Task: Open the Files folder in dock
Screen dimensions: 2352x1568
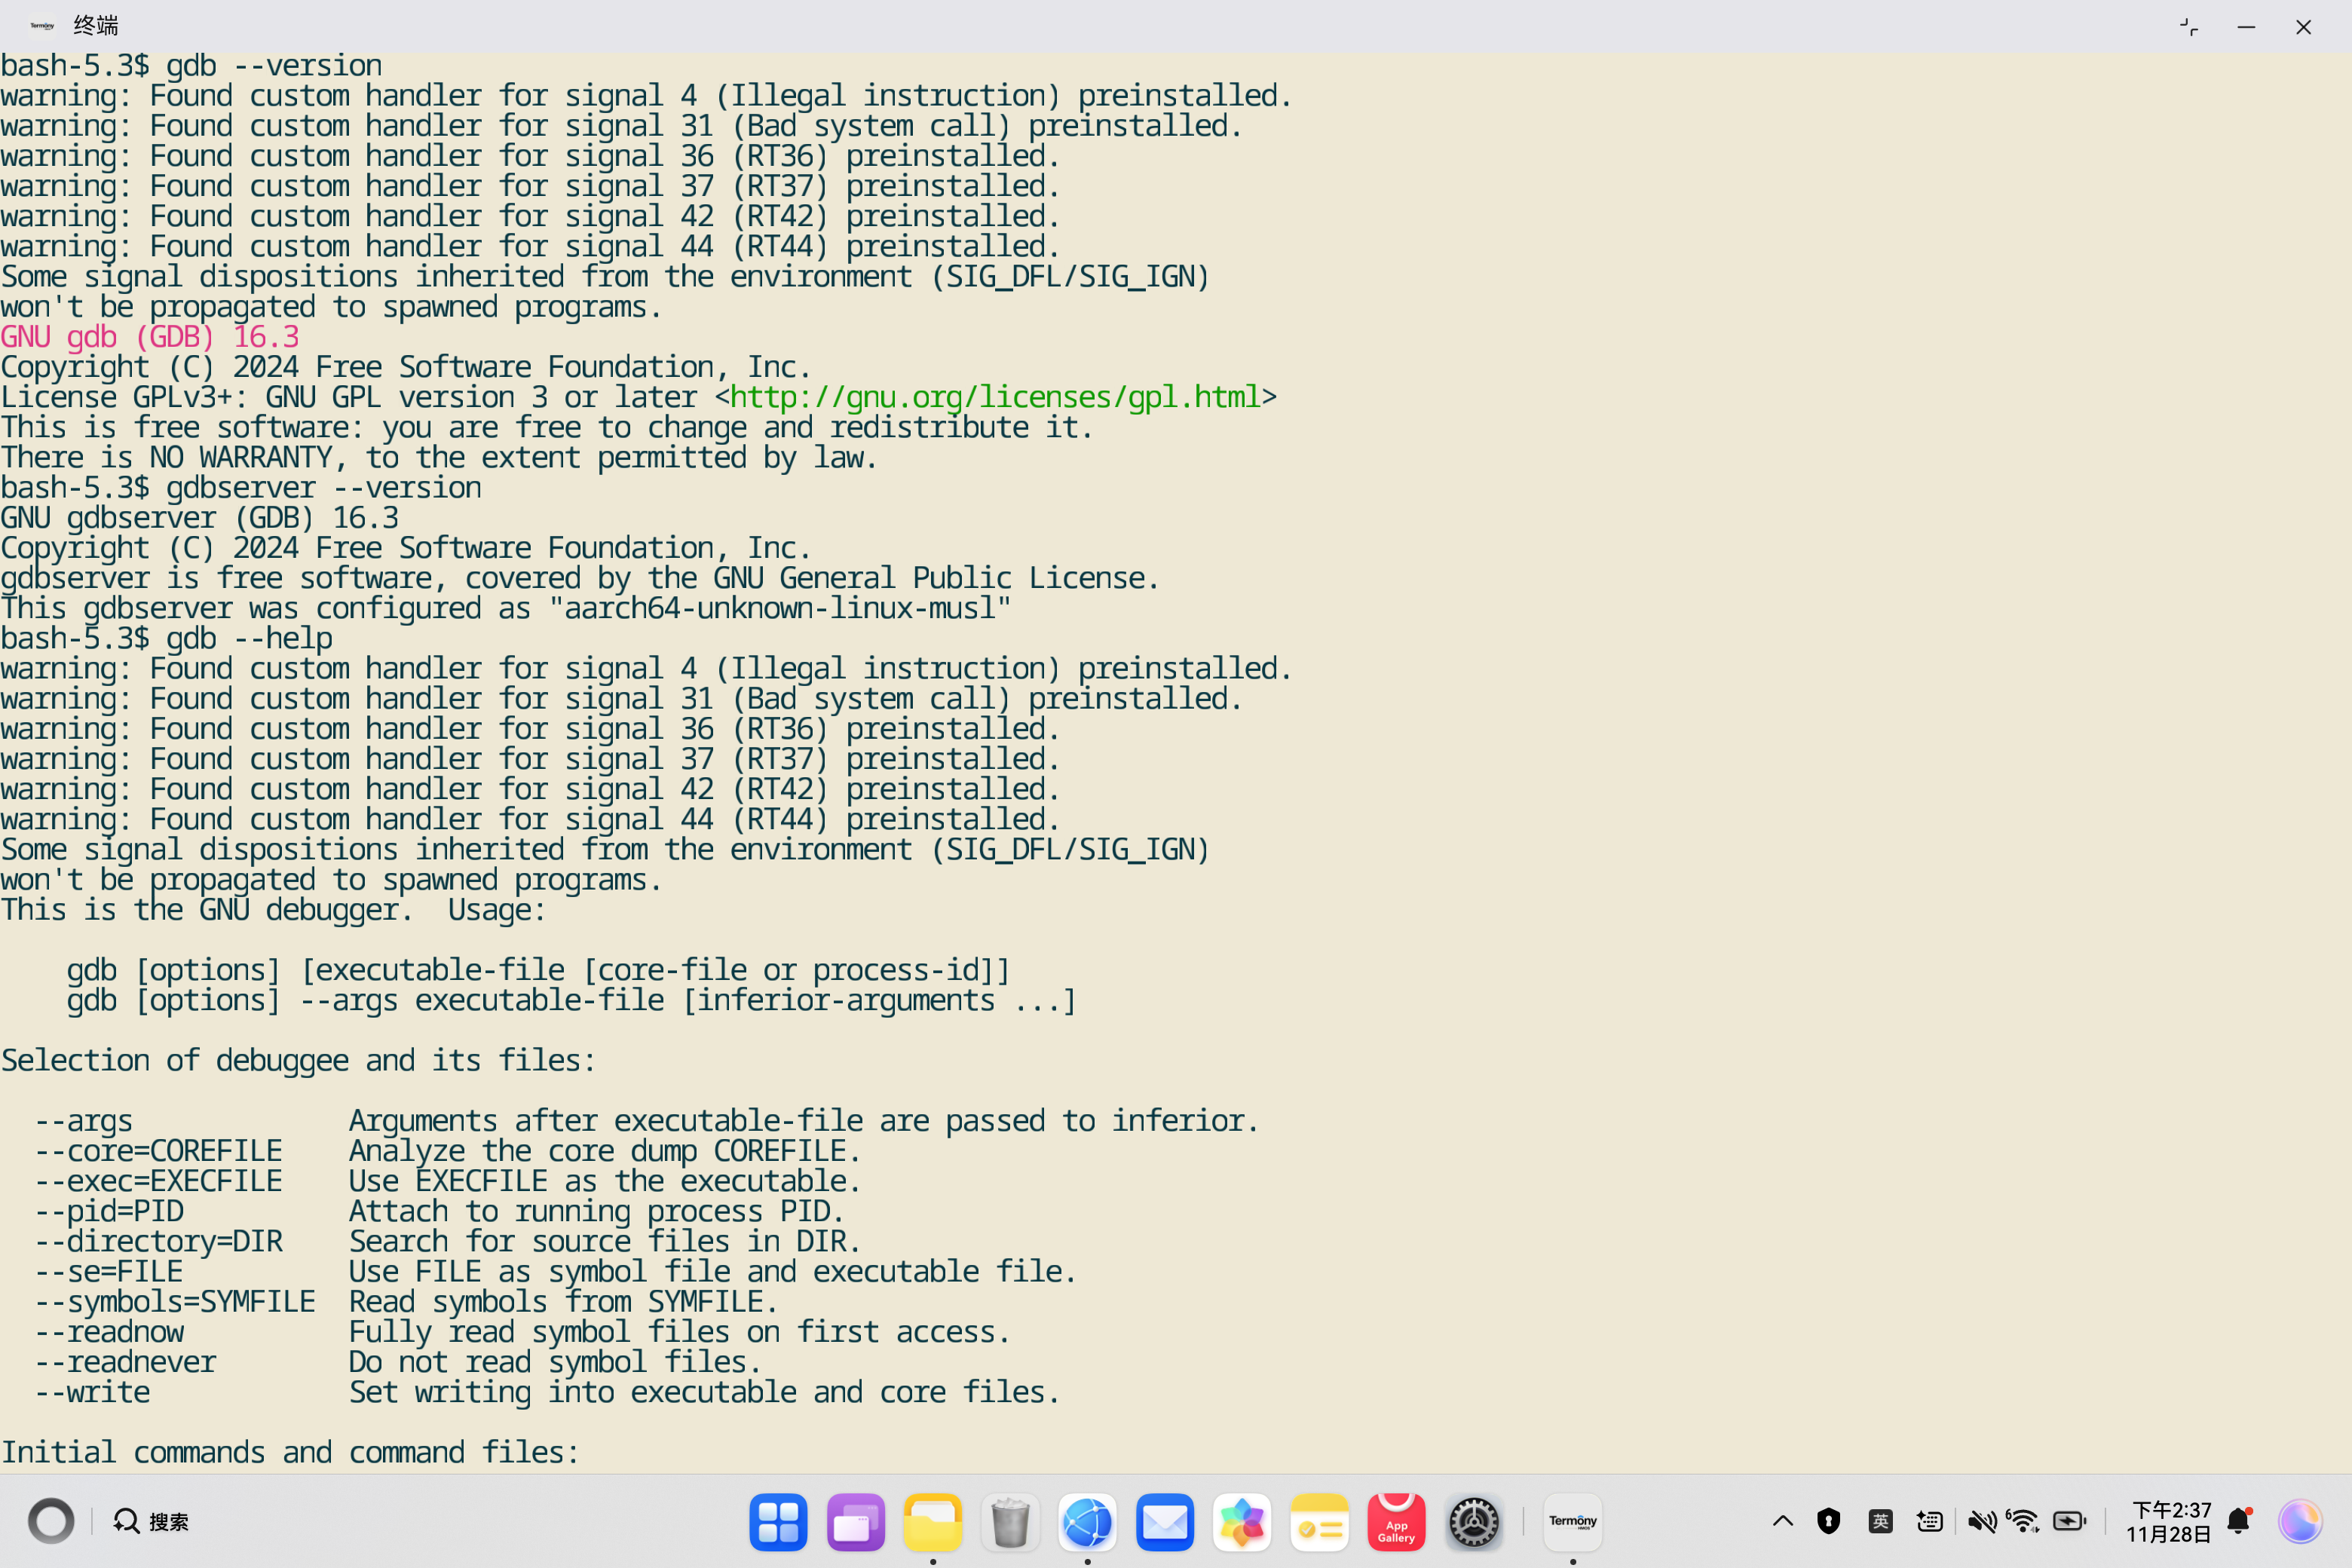Action: [x=932, y=1522]
